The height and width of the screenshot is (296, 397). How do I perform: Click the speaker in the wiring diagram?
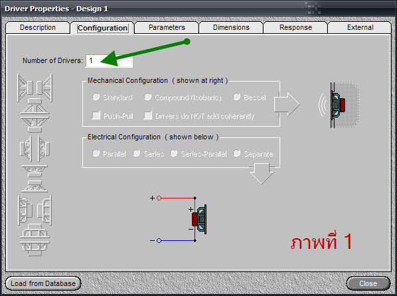pos(199,219)
